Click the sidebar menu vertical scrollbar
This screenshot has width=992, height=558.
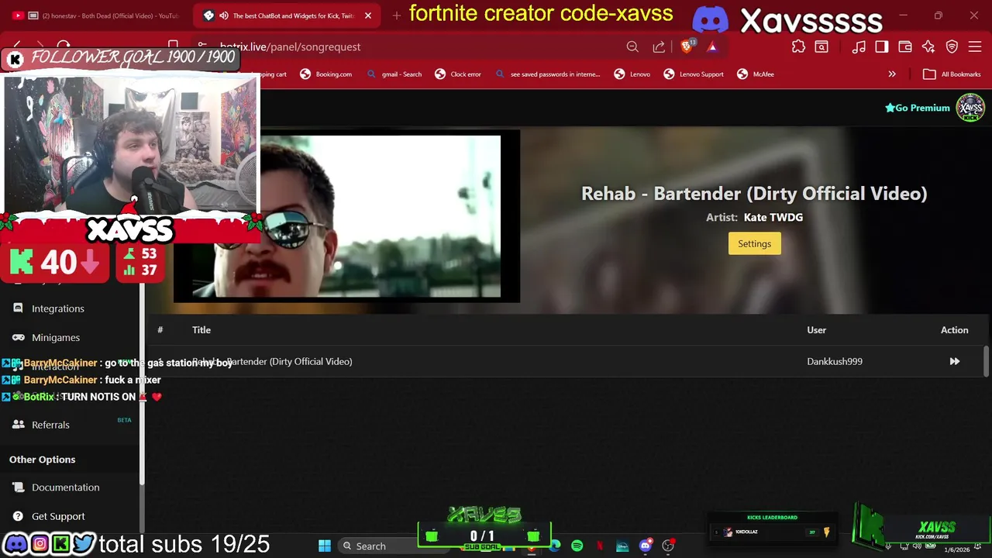142,384
